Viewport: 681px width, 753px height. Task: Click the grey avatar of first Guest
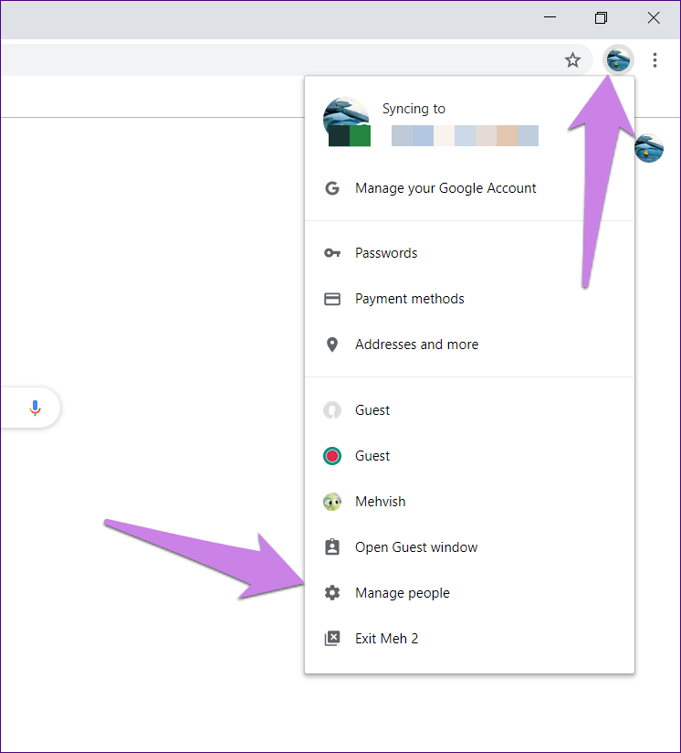(x=332, y=410)
